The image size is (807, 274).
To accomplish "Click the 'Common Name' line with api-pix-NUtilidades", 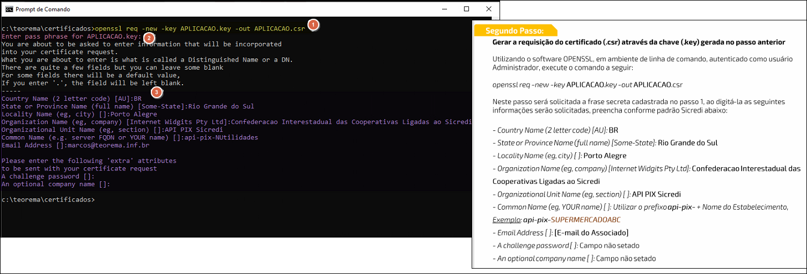I will 130,137.
